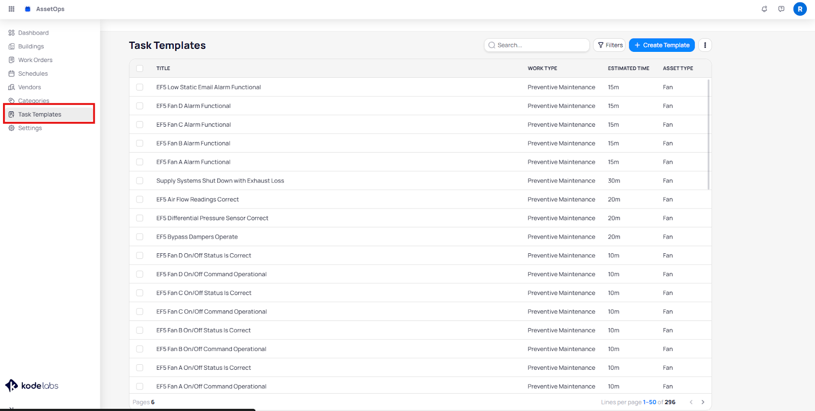This screenshot has height=411, width=815.
Task: Click the Create Template button
Action: pyautogui.click(x=662, y=45)
